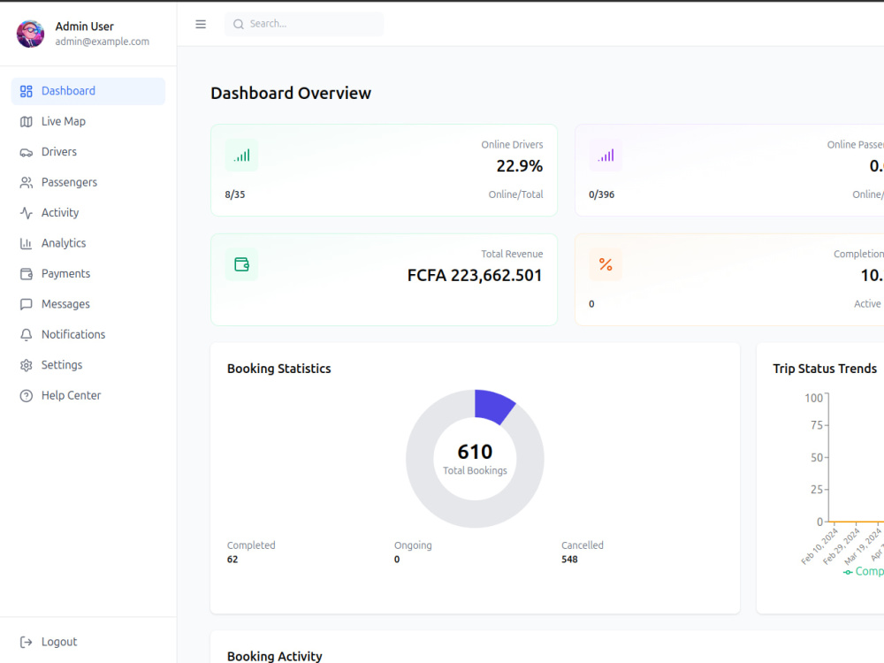Click the FCFA 223,662.501 revenue value

click(x=475, y=276)
